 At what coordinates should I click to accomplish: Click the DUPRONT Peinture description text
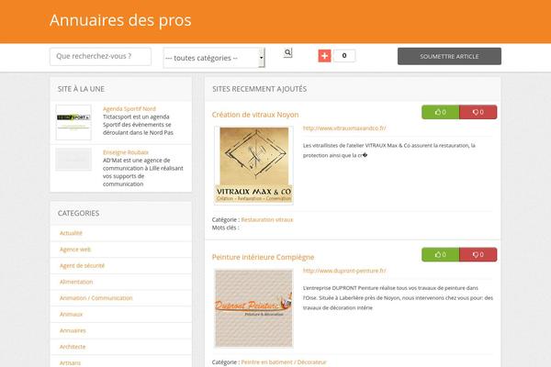pos(398,298)
